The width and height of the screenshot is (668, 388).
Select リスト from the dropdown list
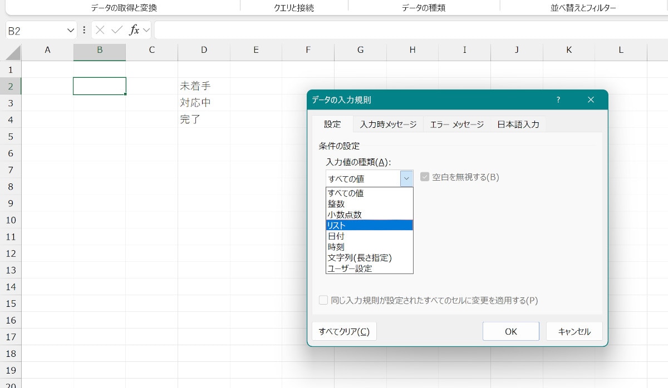click(x=369, y=225)
